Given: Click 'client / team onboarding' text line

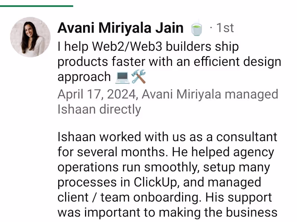Looking at the screenshot, I should coord(129,197).
